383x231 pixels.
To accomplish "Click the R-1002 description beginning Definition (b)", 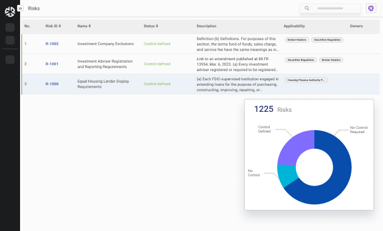I will (x=238, y=44).
